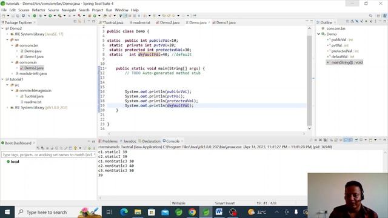This screenshot has width=388, height=218.
Task: Toggle Hide Local Types in Outline toolbar
Action: coord(371,22)
